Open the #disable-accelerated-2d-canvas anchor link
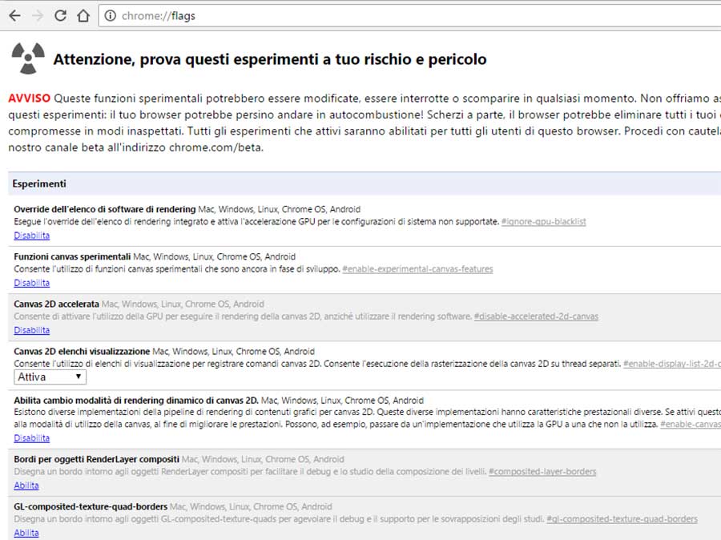 pos(536,316)
